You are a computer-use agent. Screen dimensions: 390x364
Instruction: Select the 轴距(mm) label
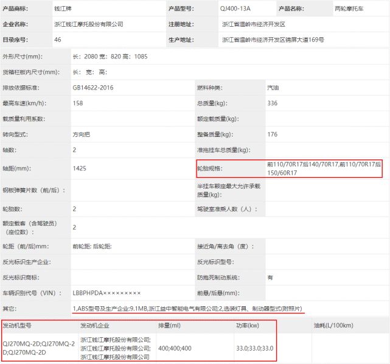[x=16, y=169]
